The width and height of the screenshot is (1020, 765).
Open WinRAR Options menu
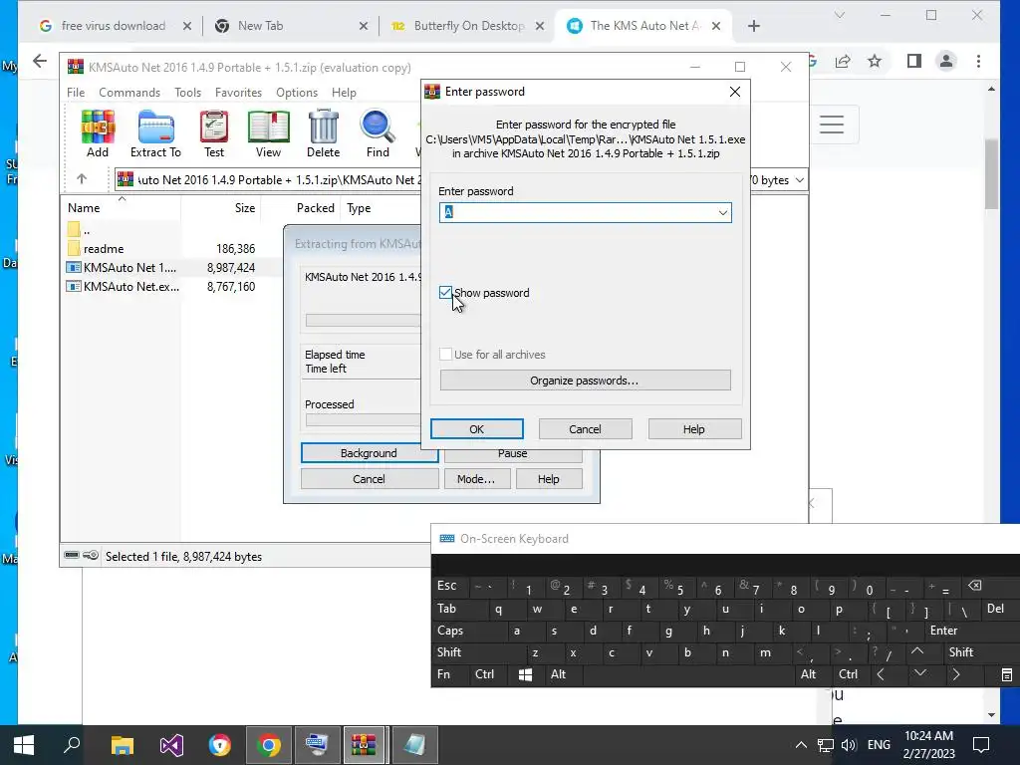pos(297,93)
